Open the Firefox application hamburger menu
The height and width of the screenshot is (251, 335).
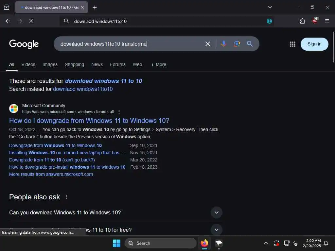(327, 21)
